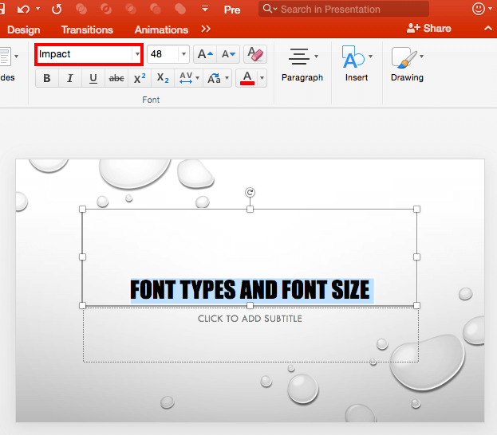497x435 pixels.
Task: Switch to the Transitions tab
Action: point(87,29)
